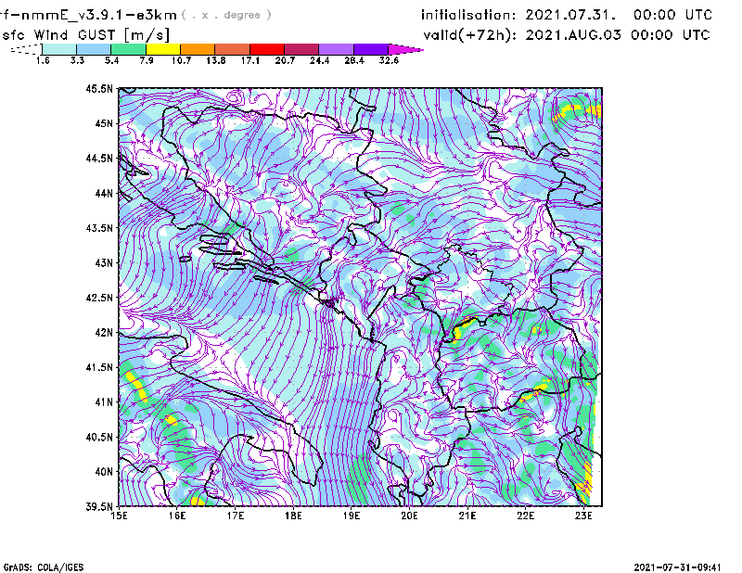Click the 43.5N latitude label

coord(99,228)
